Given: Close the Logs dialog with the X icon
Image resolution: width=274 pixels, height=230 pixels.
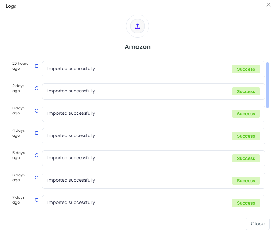Looking at the screenshot, I should (x=268, y=5).
